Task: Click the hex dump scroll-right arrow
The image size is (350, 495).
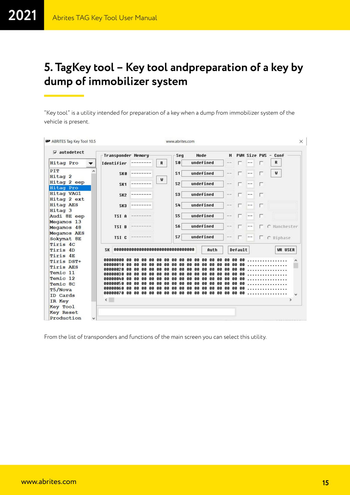Action: tap(290, 300)
